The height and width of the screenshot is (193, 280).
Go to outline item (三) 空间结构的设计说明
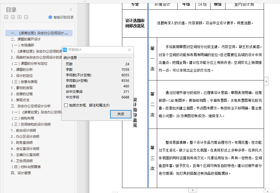31,124
